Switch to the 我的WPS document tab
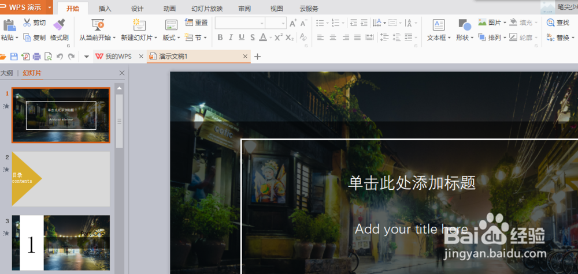 [x=118, y=57]
